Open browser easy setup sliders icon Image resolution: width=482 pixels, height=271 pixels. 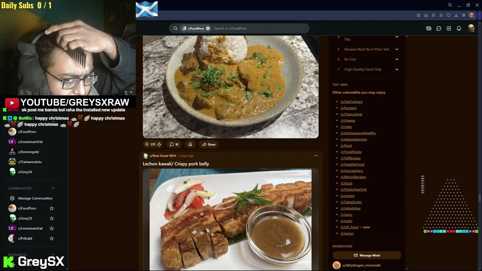(464, 15)
